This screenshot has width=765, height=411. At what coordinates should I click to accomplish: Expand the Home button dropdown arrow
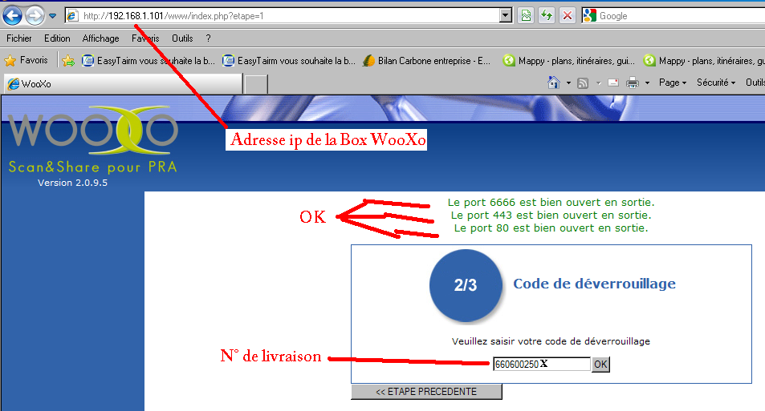point(568,83)
